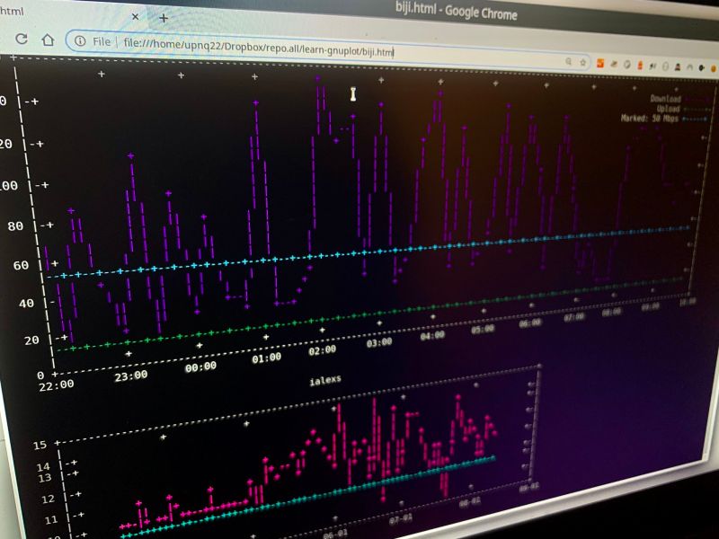Click the '14' y-axis label on lower chart
The height and width of the screenshot is (539, 719).
click(43, 467)
